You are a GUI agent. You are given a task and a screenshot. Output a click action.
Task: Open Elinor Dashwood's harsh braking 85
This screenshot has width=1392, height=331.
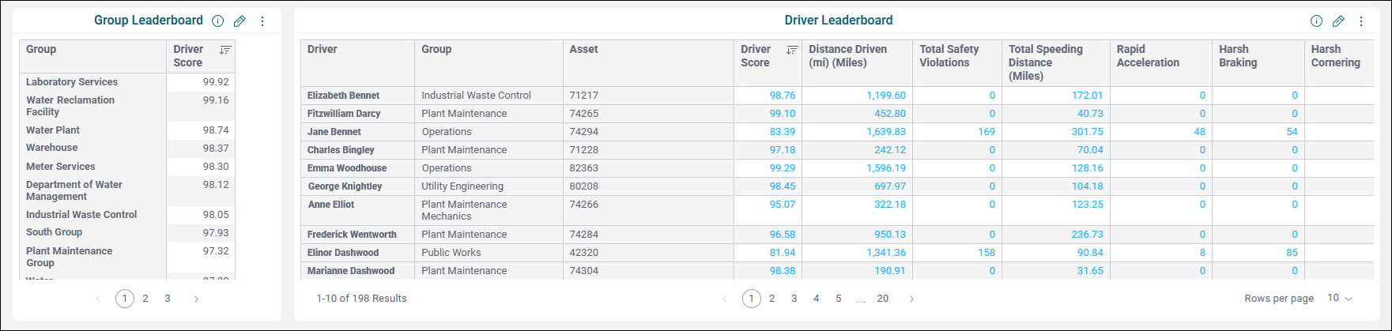tap(1292, 253)
